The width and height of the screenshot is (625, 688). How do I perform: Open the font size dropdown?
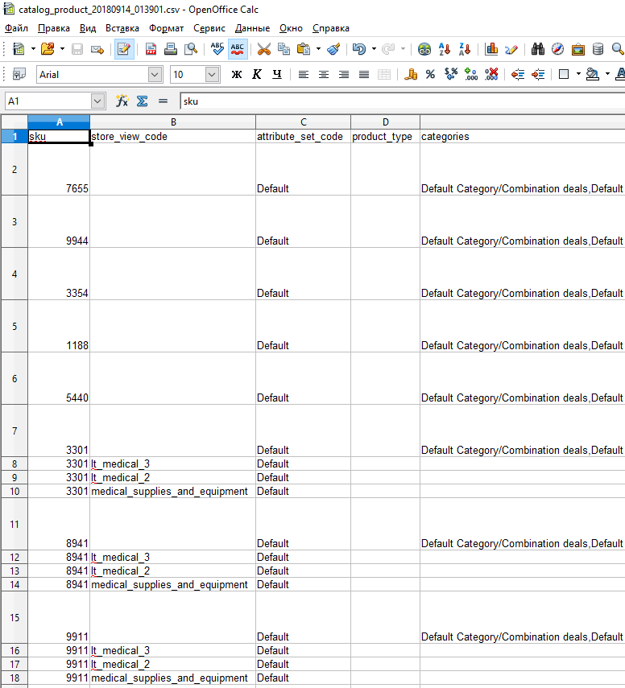212,75
